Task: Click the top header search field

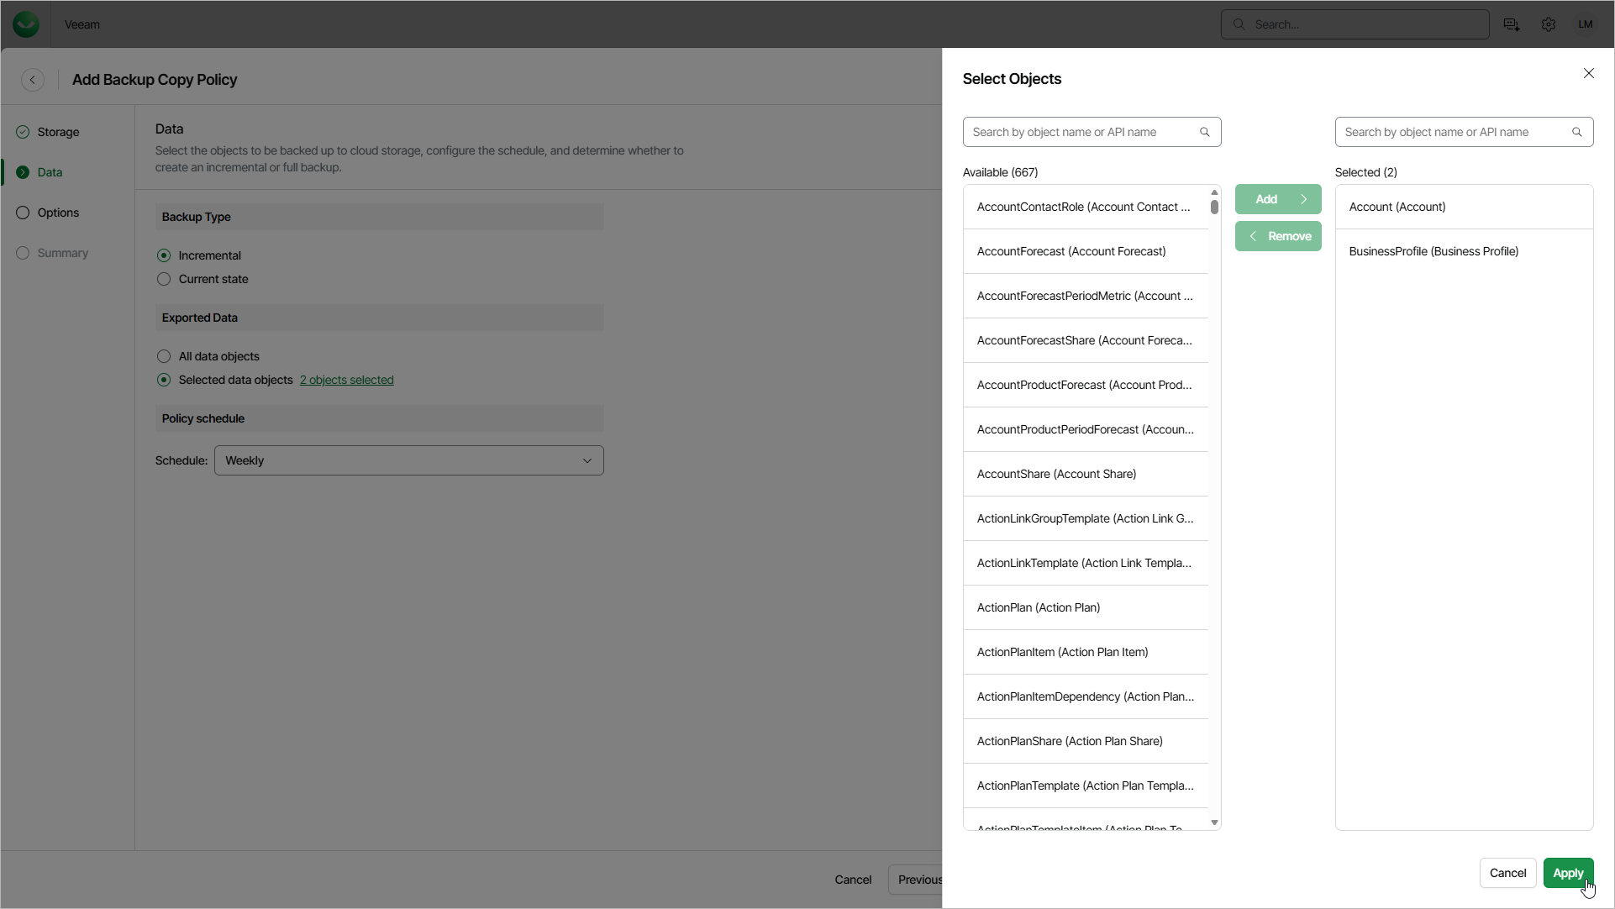Action: pyautogui.click(x=1355, y=24)
